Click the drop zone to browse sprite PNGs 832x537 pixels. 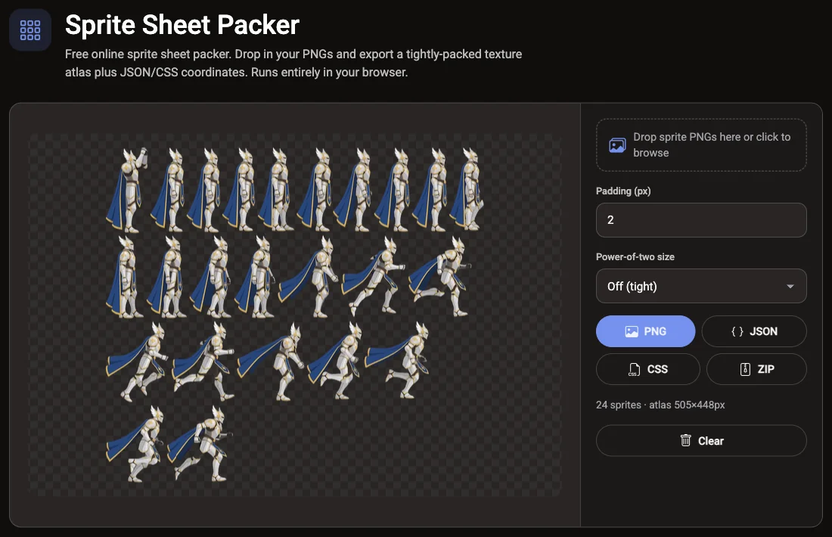(x=701, y=145)
